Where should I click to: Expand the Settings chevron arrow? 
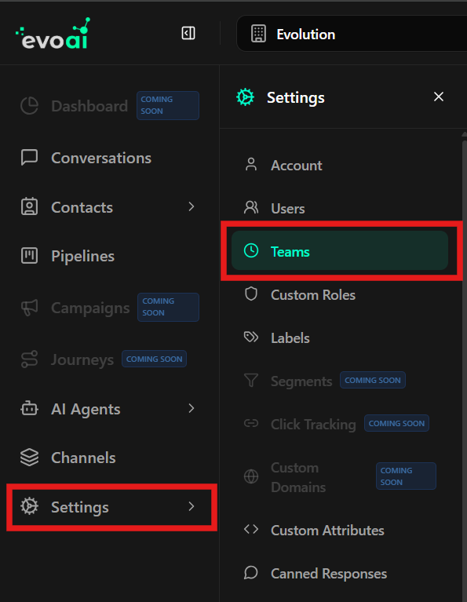(192, 507)
